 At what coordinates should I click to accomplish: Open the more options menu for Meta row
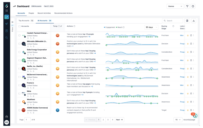click(193, 93)
